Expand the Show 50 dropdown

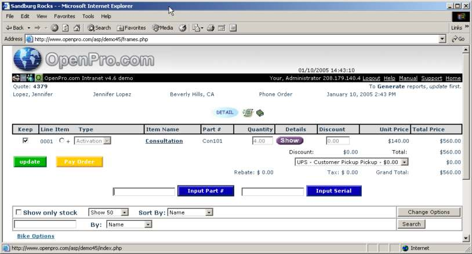pos(108,213)
